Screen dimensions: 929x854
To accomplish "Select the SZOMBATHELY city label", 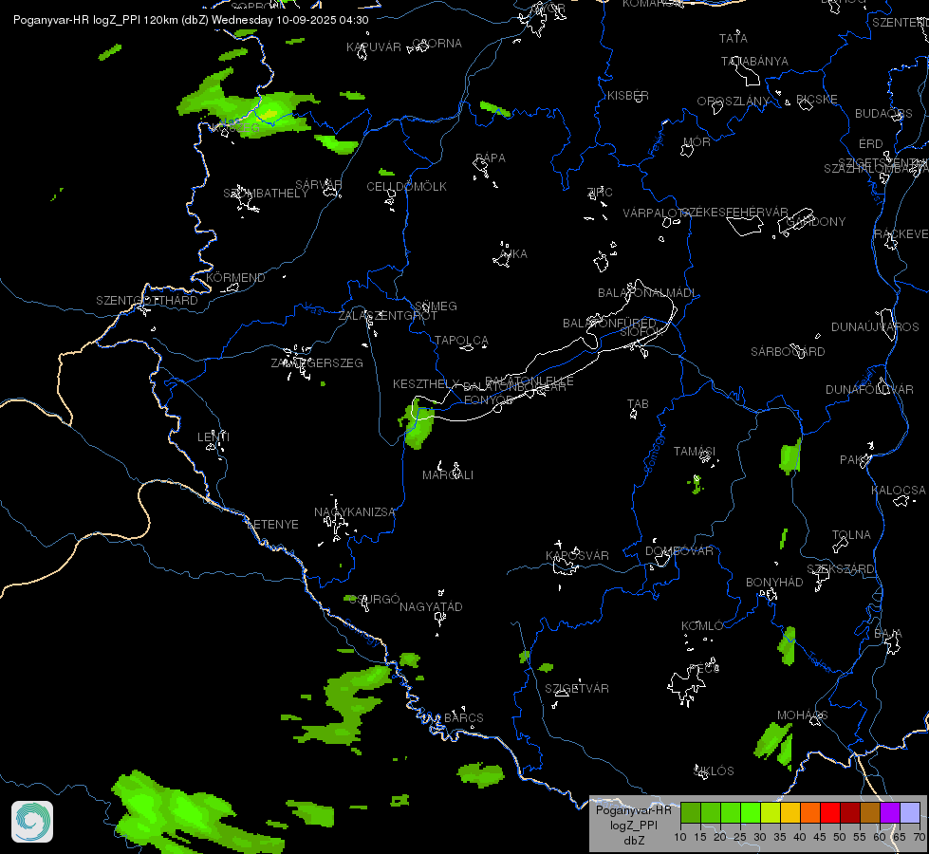I will click(x=266, y=194).
